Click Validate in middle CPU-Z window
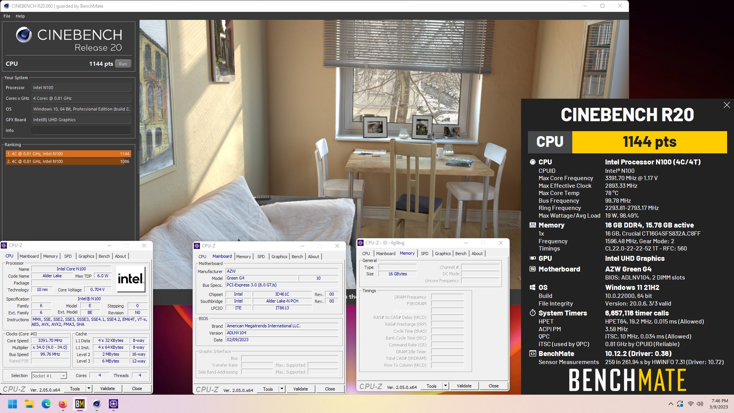 click(x=300, y=389)
